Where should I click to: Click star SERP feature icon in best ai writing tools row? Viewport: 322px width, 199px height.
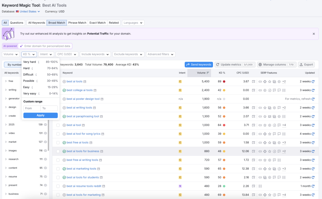click(x=265, y=108)
